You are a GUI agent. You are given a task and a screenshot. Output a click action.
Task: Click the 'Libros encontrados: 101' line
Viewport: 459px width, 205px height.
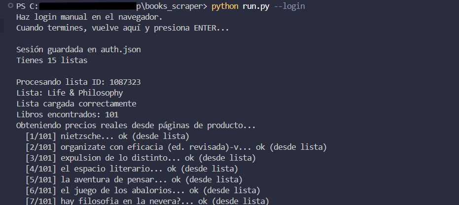(x=67, y=115)
